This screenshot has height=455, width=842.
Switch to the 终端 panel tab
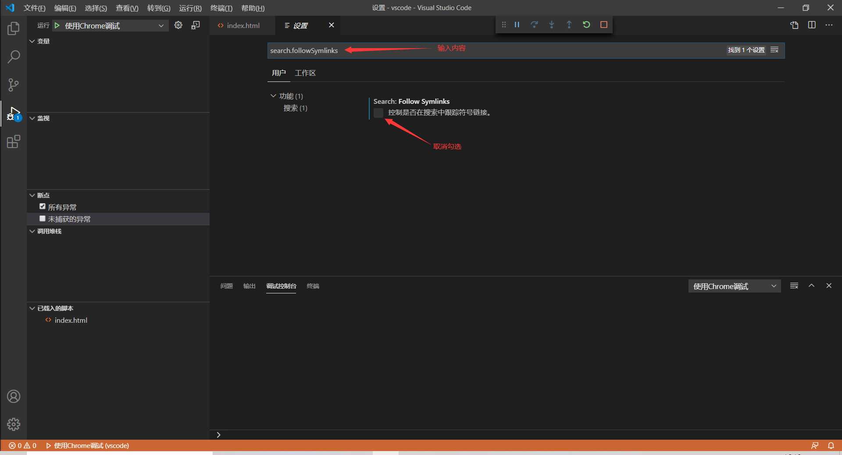coord(313,286)
